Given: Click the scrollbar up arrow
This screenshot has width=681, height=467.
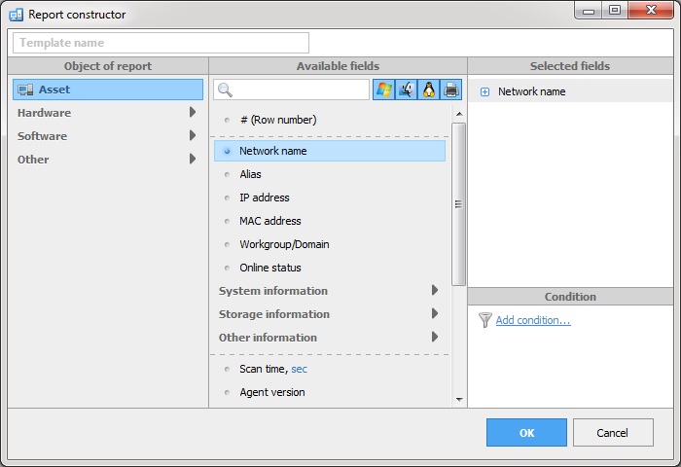Looking at the screenshot, I should (459, 114).
